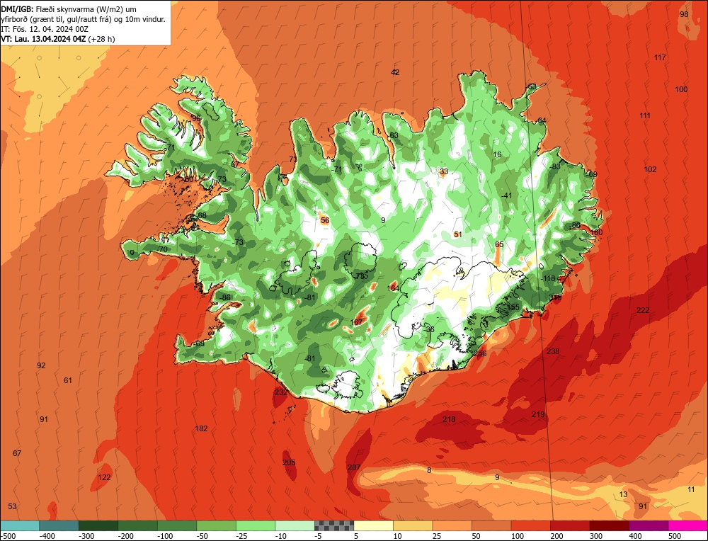Pick the light green -25 to -10 legend swatch
Screen dimensions: 708x541
click(x=256, y=525)
